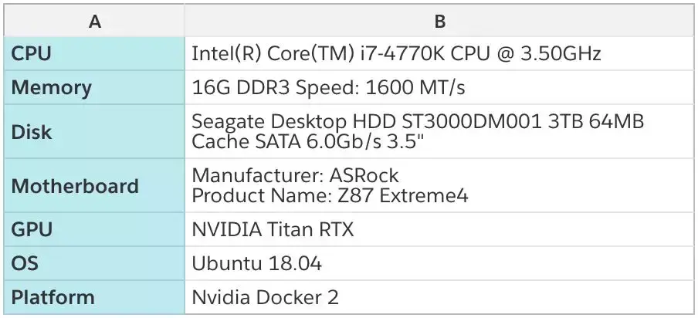Screen dimensions: 698x318
Task: Click the Platform label cell
Action: [x=94, y=296]
